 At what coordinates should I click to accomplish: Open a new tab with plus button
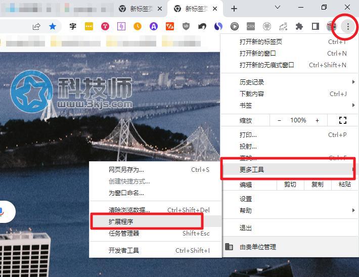coord(234,9)
